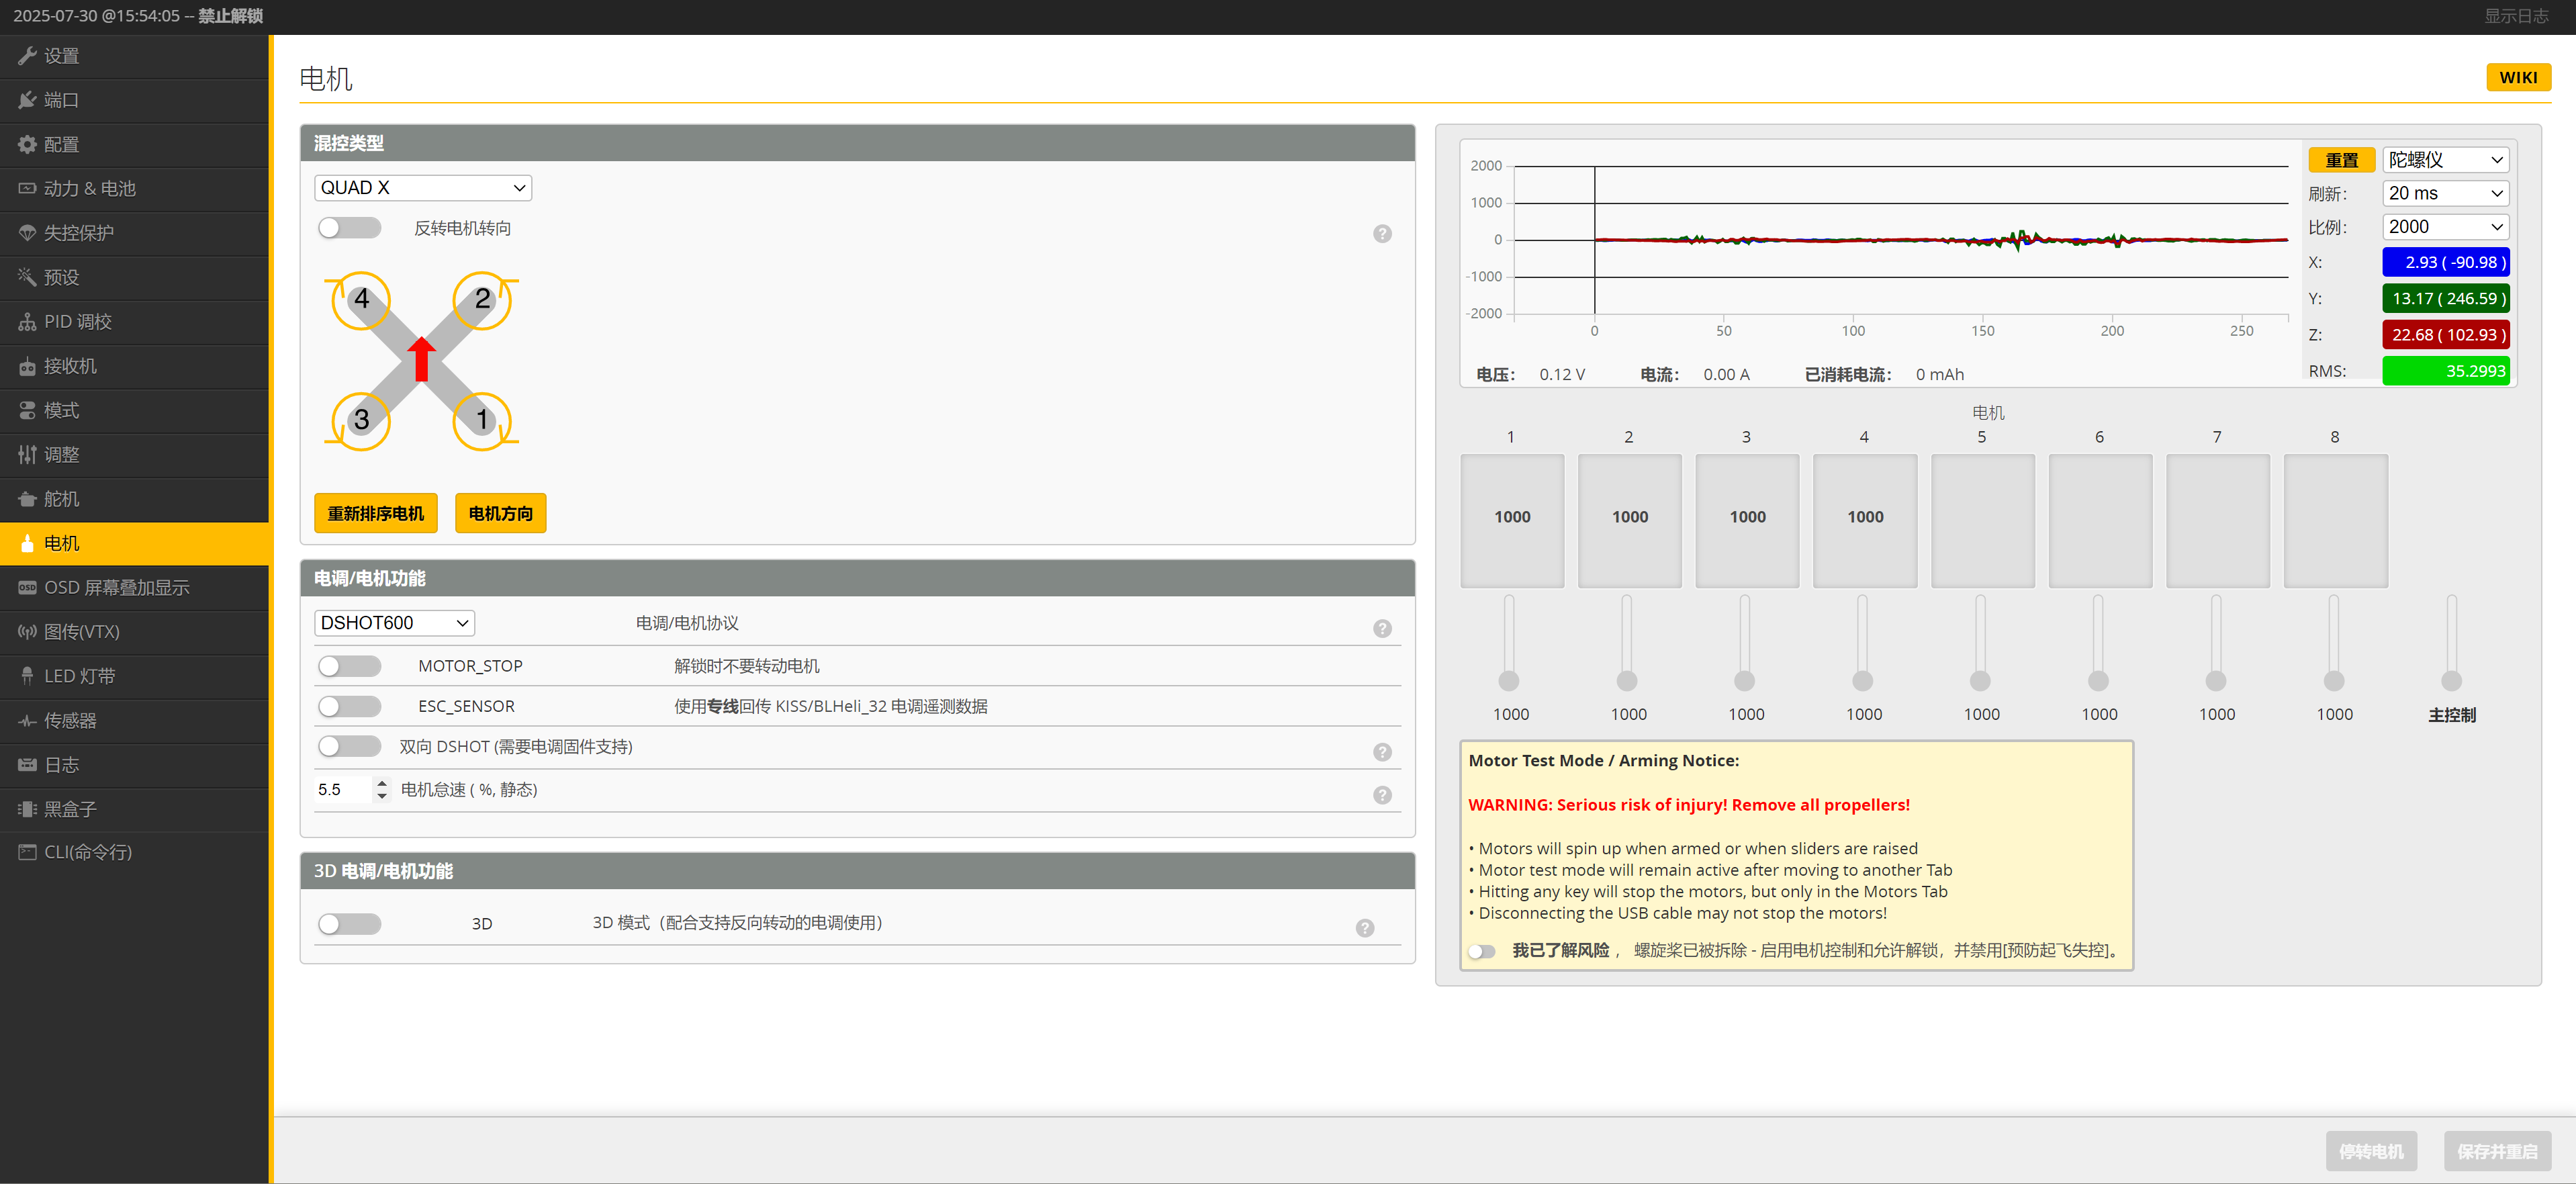Go to the PID 调校 tab
Screen dimensions: 2576x1184
(78, 322)
